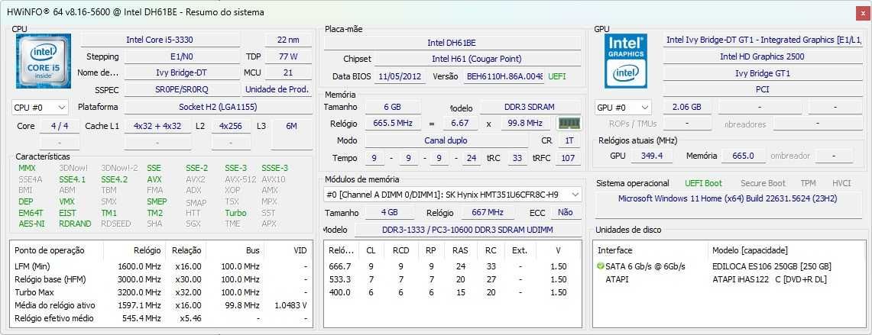Select the Relógio base (HFM) row
This screenshot has width=872, height=335.
coord(161,279)
